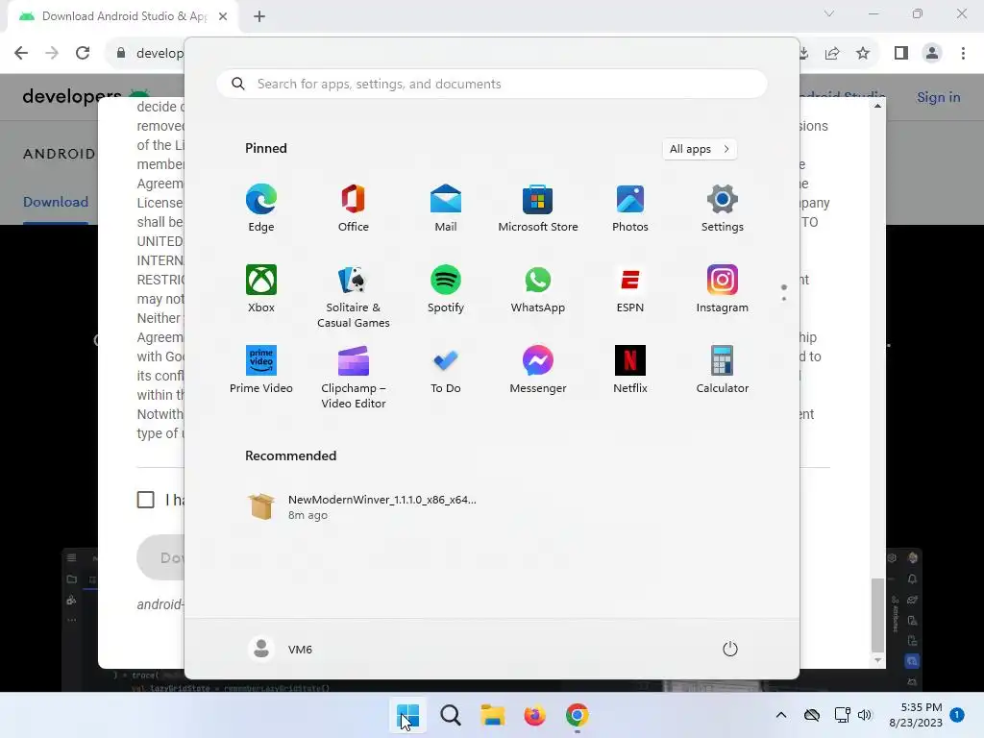Select the Download Android Studio tab
Viewport: 984px width, 738px height.
[x=122, y=16]
